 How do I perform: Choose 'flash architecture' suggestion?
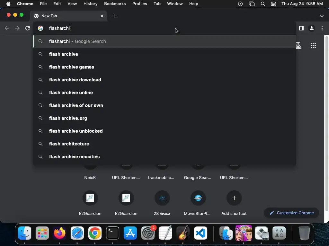coord(164,144)
